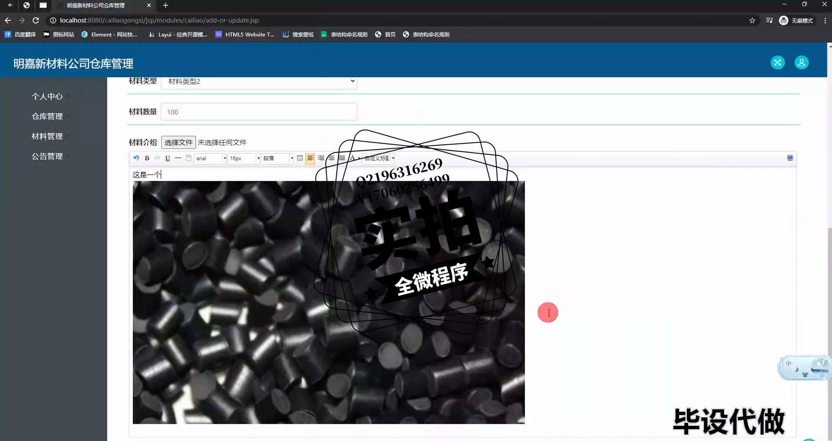The image size is (832, 441).
Task: Click the teal fullscreen toggle icon in the header
Action: [778, 62]
